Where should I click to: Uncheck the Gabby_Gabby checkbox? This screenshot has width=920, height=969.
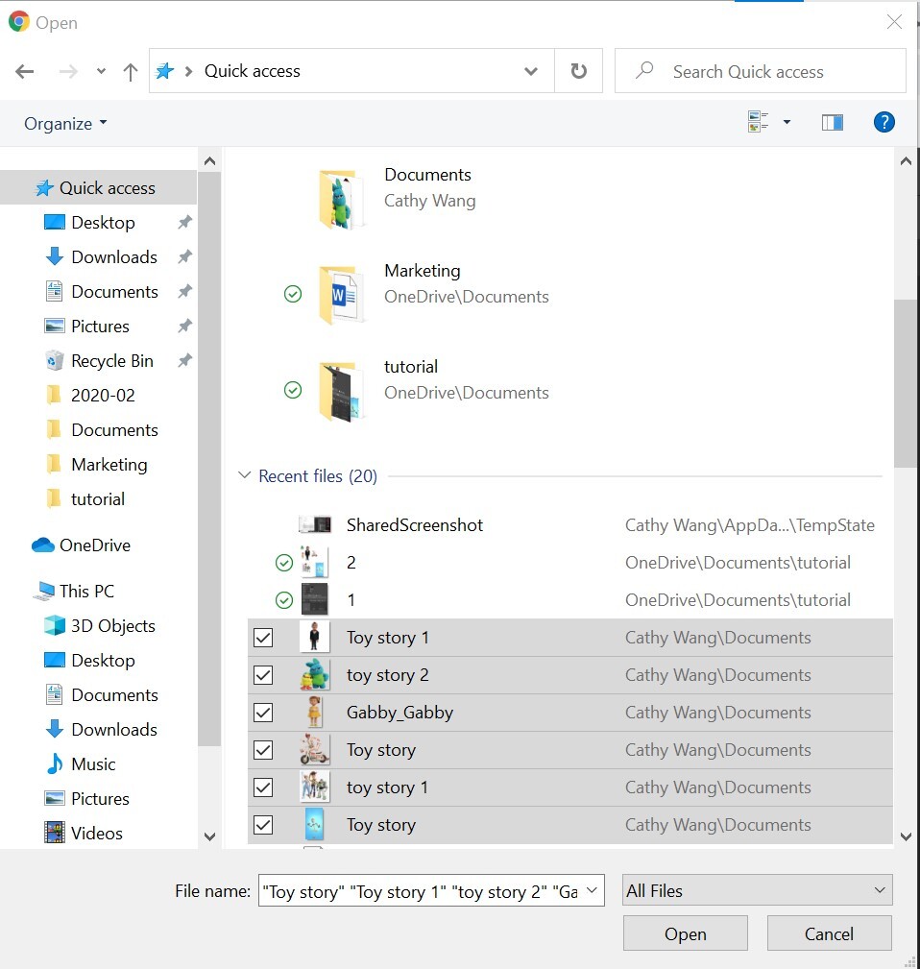coord(263,713)
